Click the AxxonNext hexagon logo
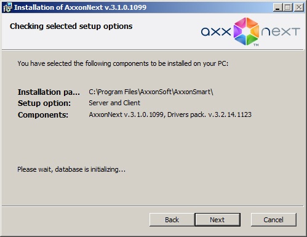The image size is (307, 237). 246,31
